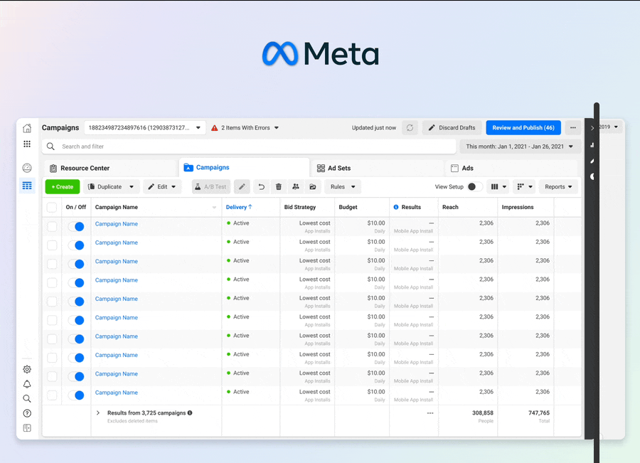Click the undo arrow toolbar icon
Image resolution: width=640 pixels, height=463 pixels.
(x=261, y=186)
